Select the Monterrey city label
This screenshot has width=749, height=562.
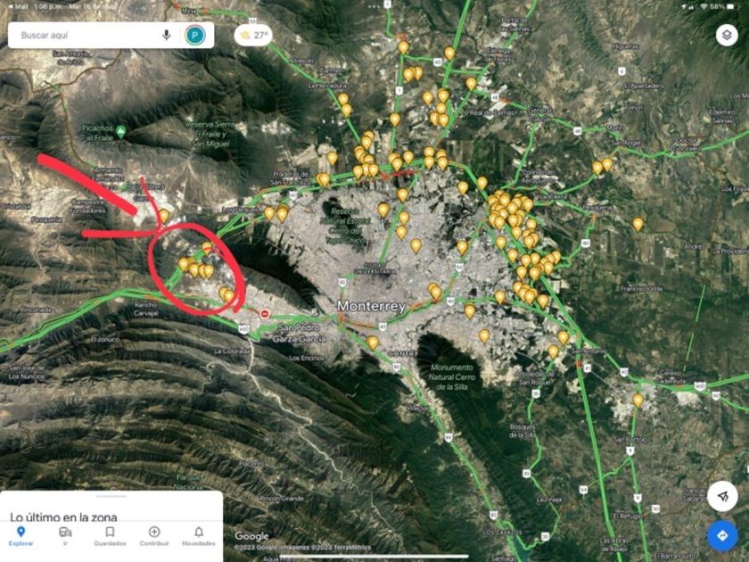click(372, 306)
